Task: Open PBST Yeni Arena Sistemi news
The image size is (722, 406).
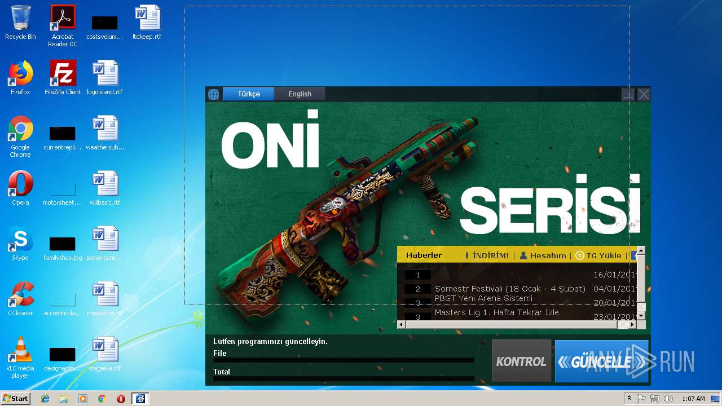Action: [483, 298]
